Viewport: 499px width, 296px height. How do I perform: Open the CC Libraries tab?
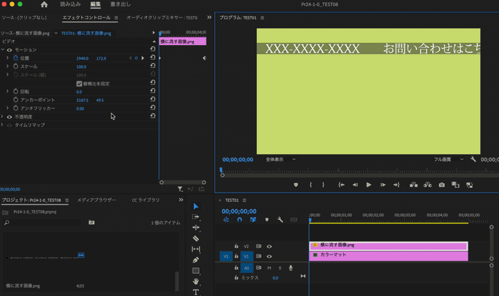[146, 200]
